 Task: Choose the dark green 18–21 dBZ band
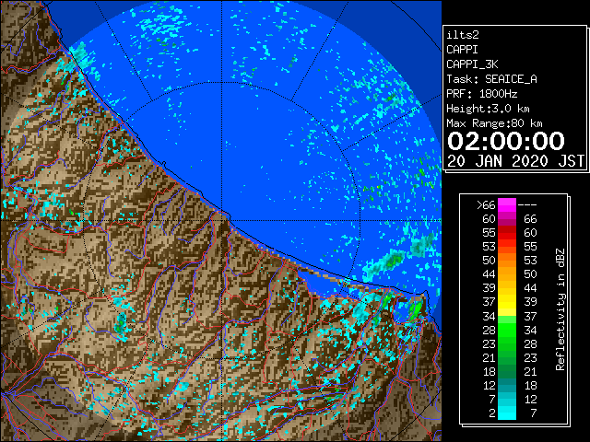click(507, 371)
